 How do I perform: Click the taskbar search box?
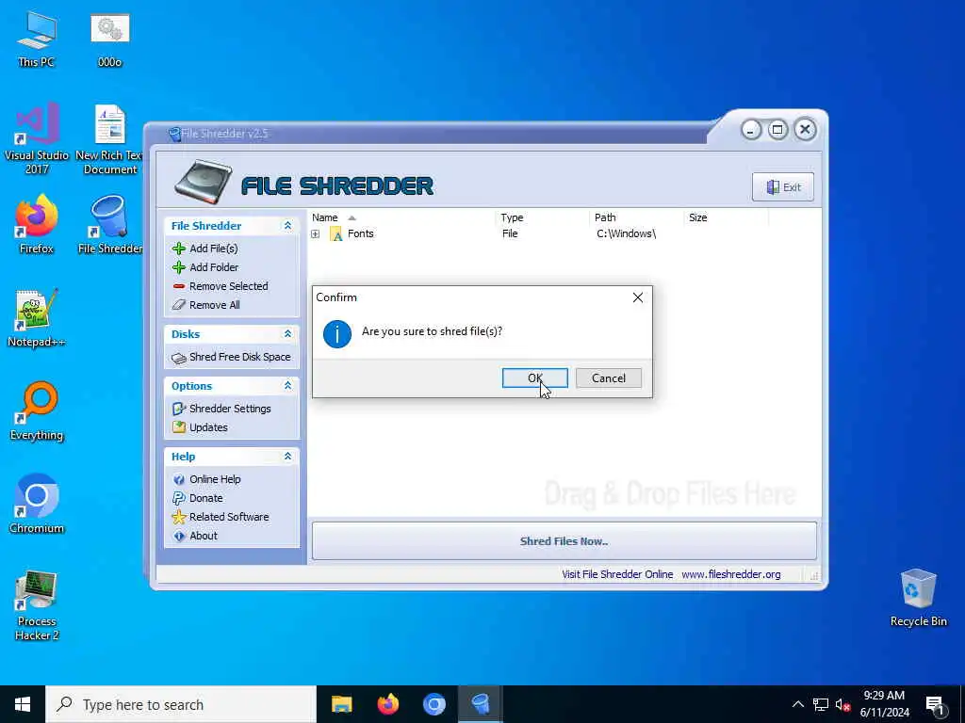pos(181,704)
